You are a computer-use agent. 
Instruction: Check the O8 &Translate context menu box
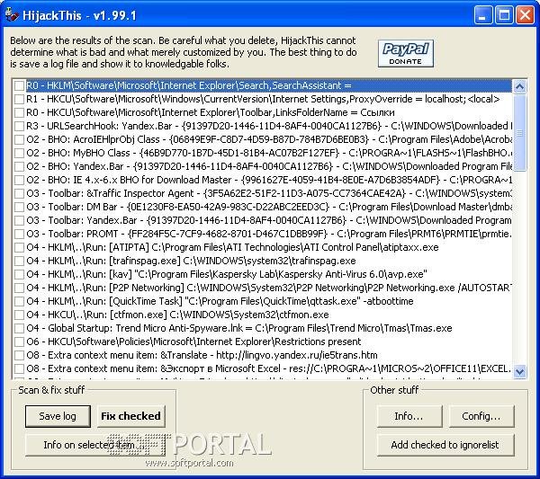pyautogui.click(x=19, y=355)
